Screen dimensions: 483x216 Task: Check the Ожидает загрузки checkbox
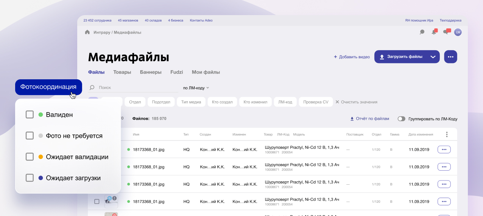tap(30, 178)
